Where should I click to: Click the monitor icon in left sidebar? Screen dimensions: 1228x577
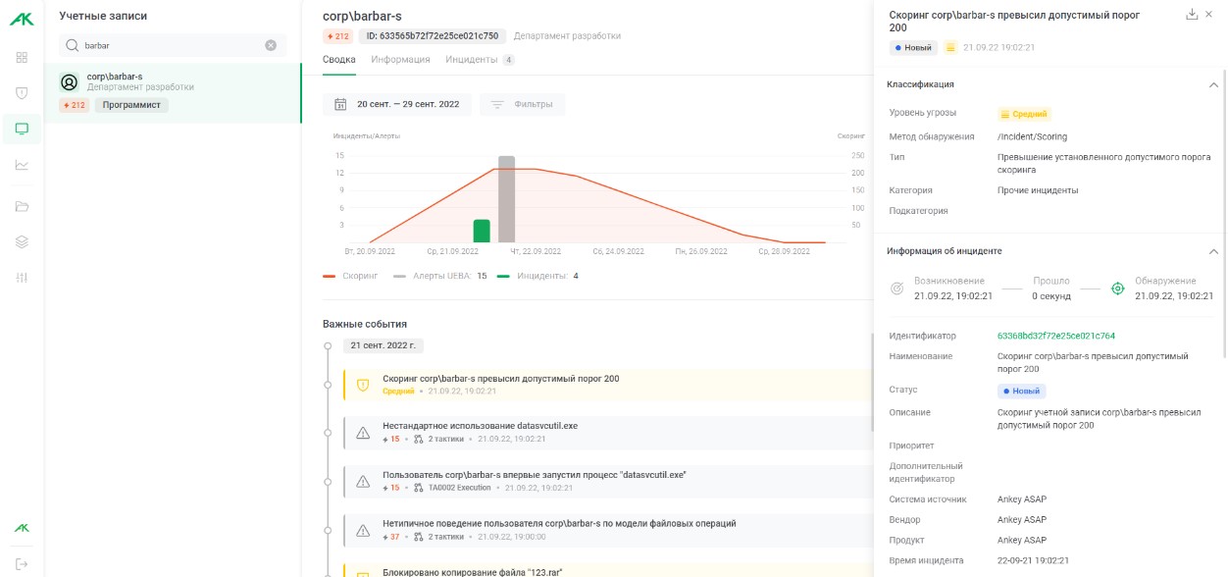pos(22,129)
